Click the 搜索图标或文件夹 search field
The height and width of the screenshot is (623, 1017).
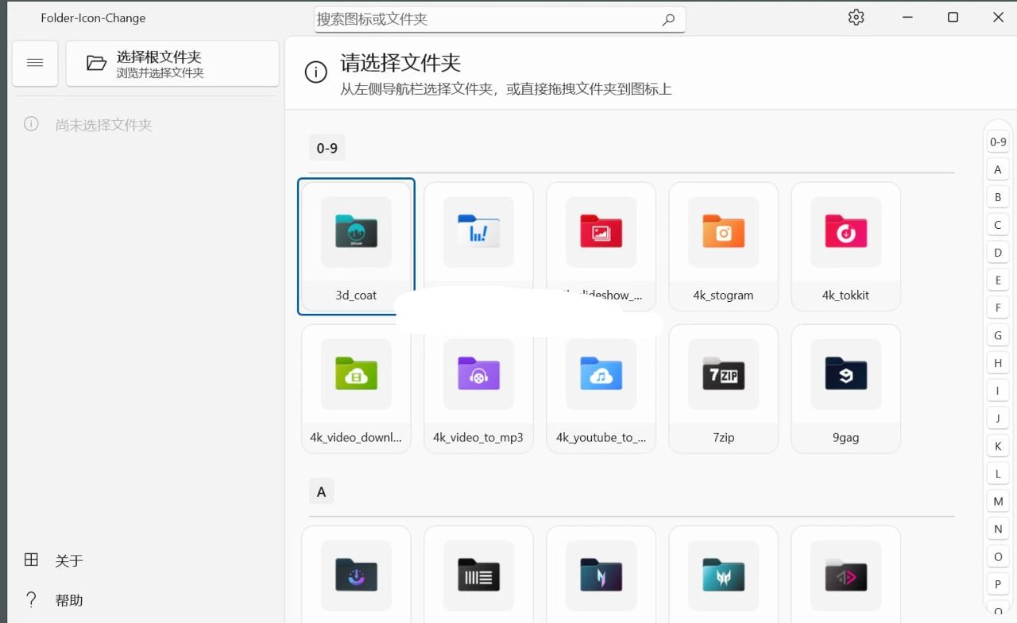point(477,19)
